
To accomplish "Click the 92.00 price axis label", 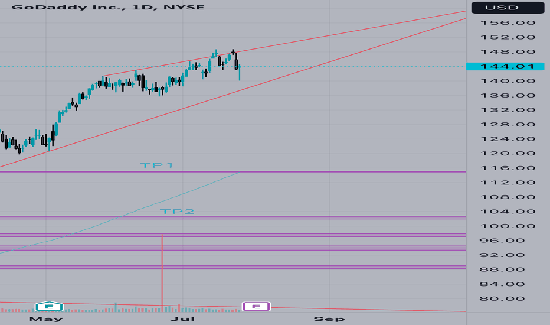I will coord(502,255).
